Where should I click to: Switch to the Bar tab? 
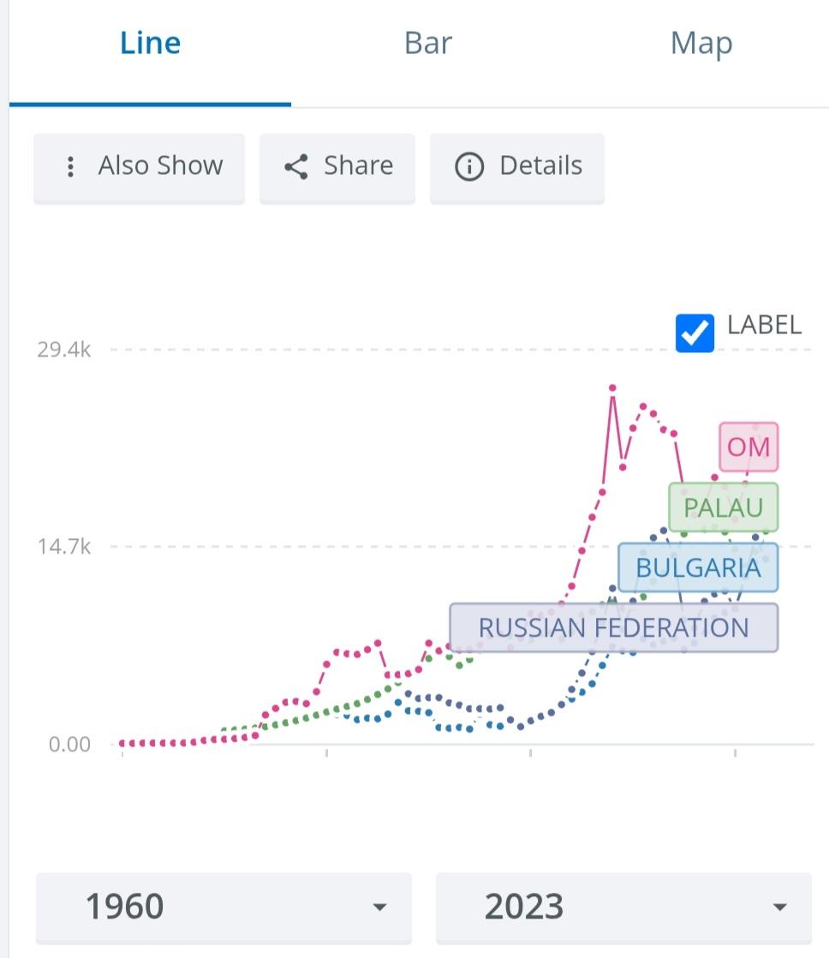[428, 44]
